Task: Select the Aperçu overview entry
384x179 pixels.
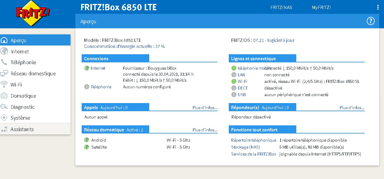Action: [x=35, y=40]
